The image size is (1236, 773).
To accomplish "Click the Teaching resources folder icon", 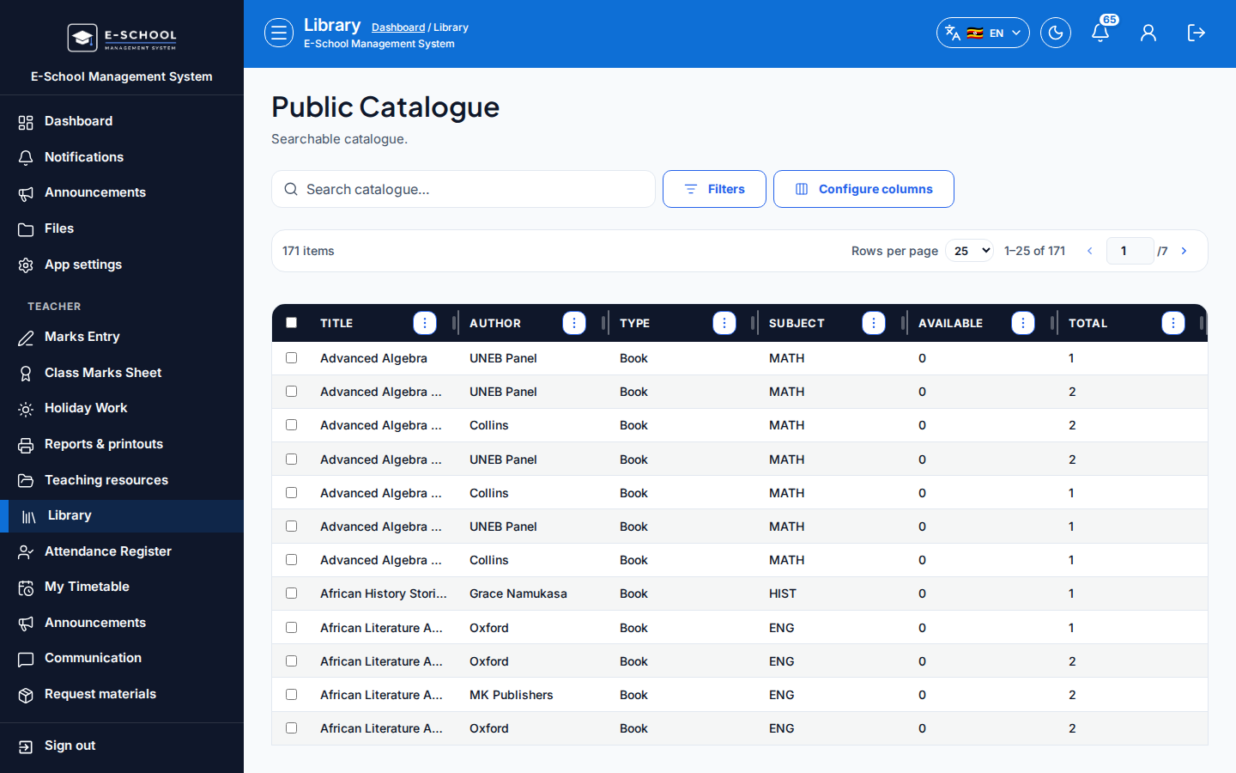I will coord(26,481).
